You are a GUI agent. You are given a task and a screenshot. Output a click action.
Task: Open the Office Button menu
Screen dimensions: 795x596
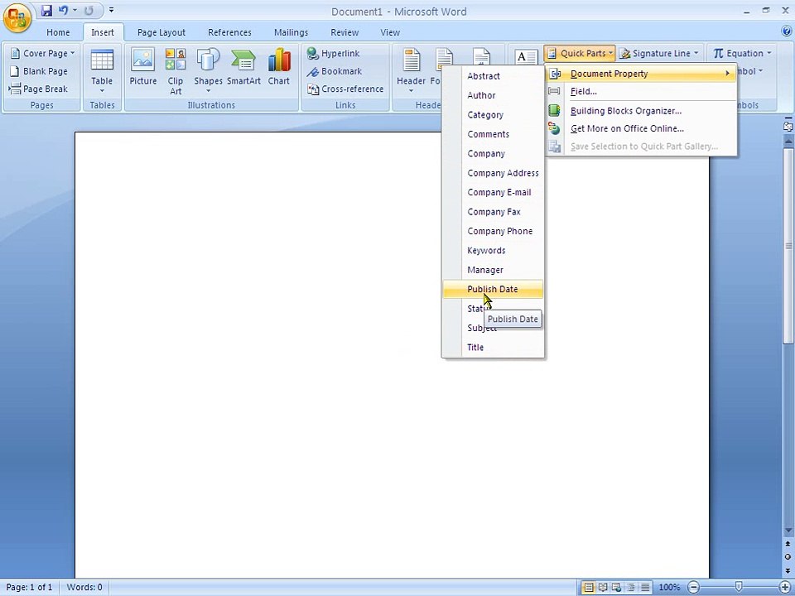pyautogui.click(x=17, y=17)
